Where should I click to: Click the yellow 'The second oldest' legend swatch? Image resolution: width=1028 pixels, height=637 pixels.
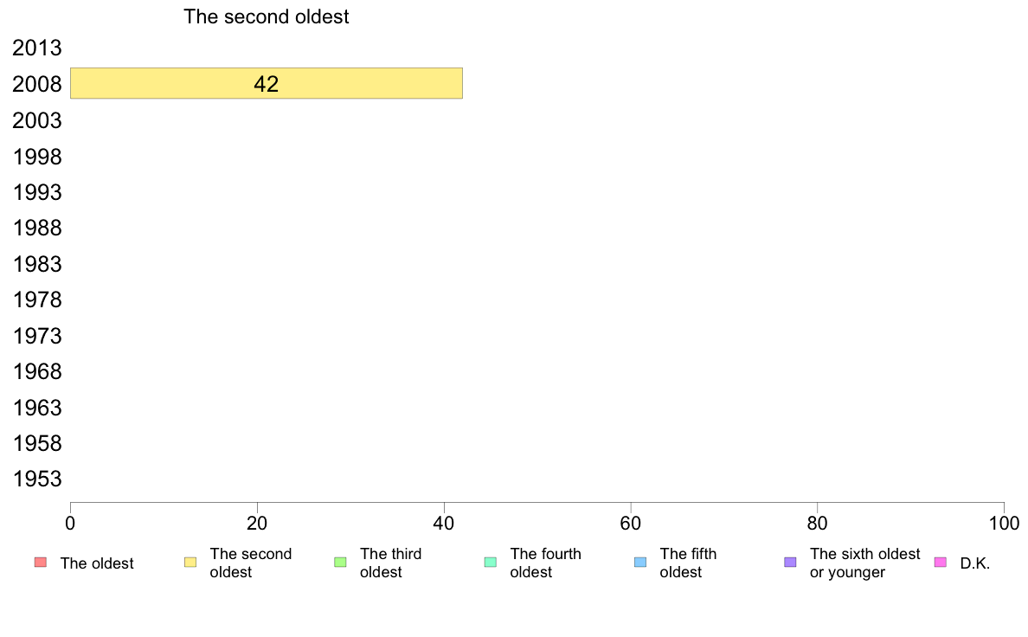[190, 563]
